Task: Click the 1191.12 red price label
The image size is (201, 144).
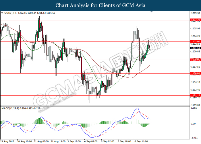Action: pos(196,95)
